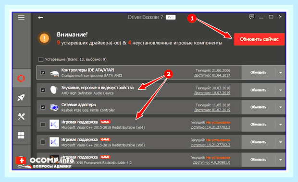Click the Visual C++ x64 package icon
The height and width of the screenshot is (182, 298).
pos(54,124)
